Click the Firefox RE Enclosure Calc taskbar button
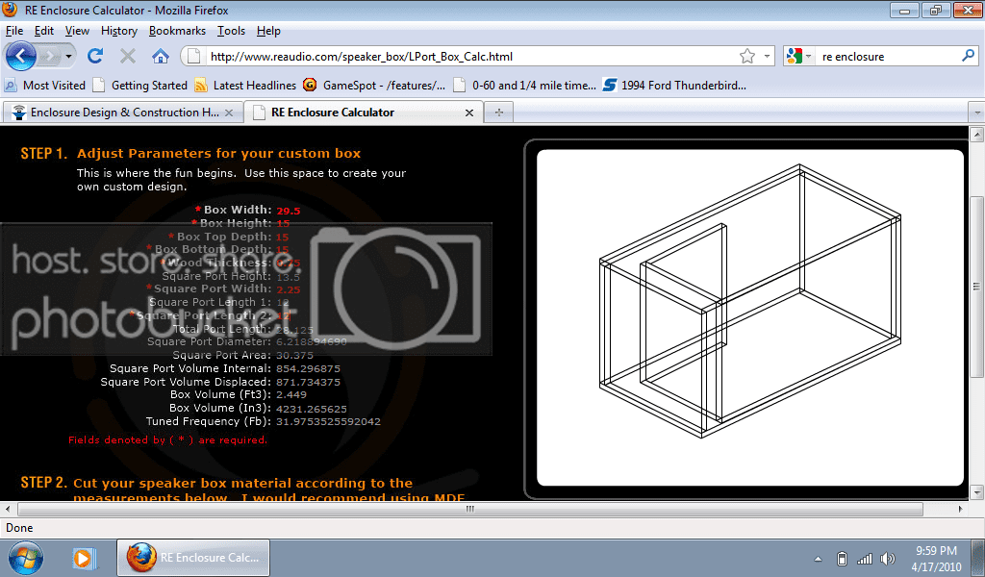Viewport: 985px width, 577px height. [192, 558]
